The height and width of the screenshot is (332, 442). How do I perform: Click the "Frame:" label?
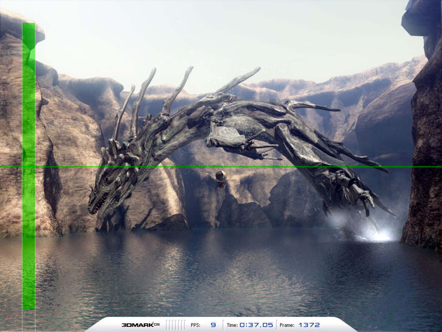(287, 325)
